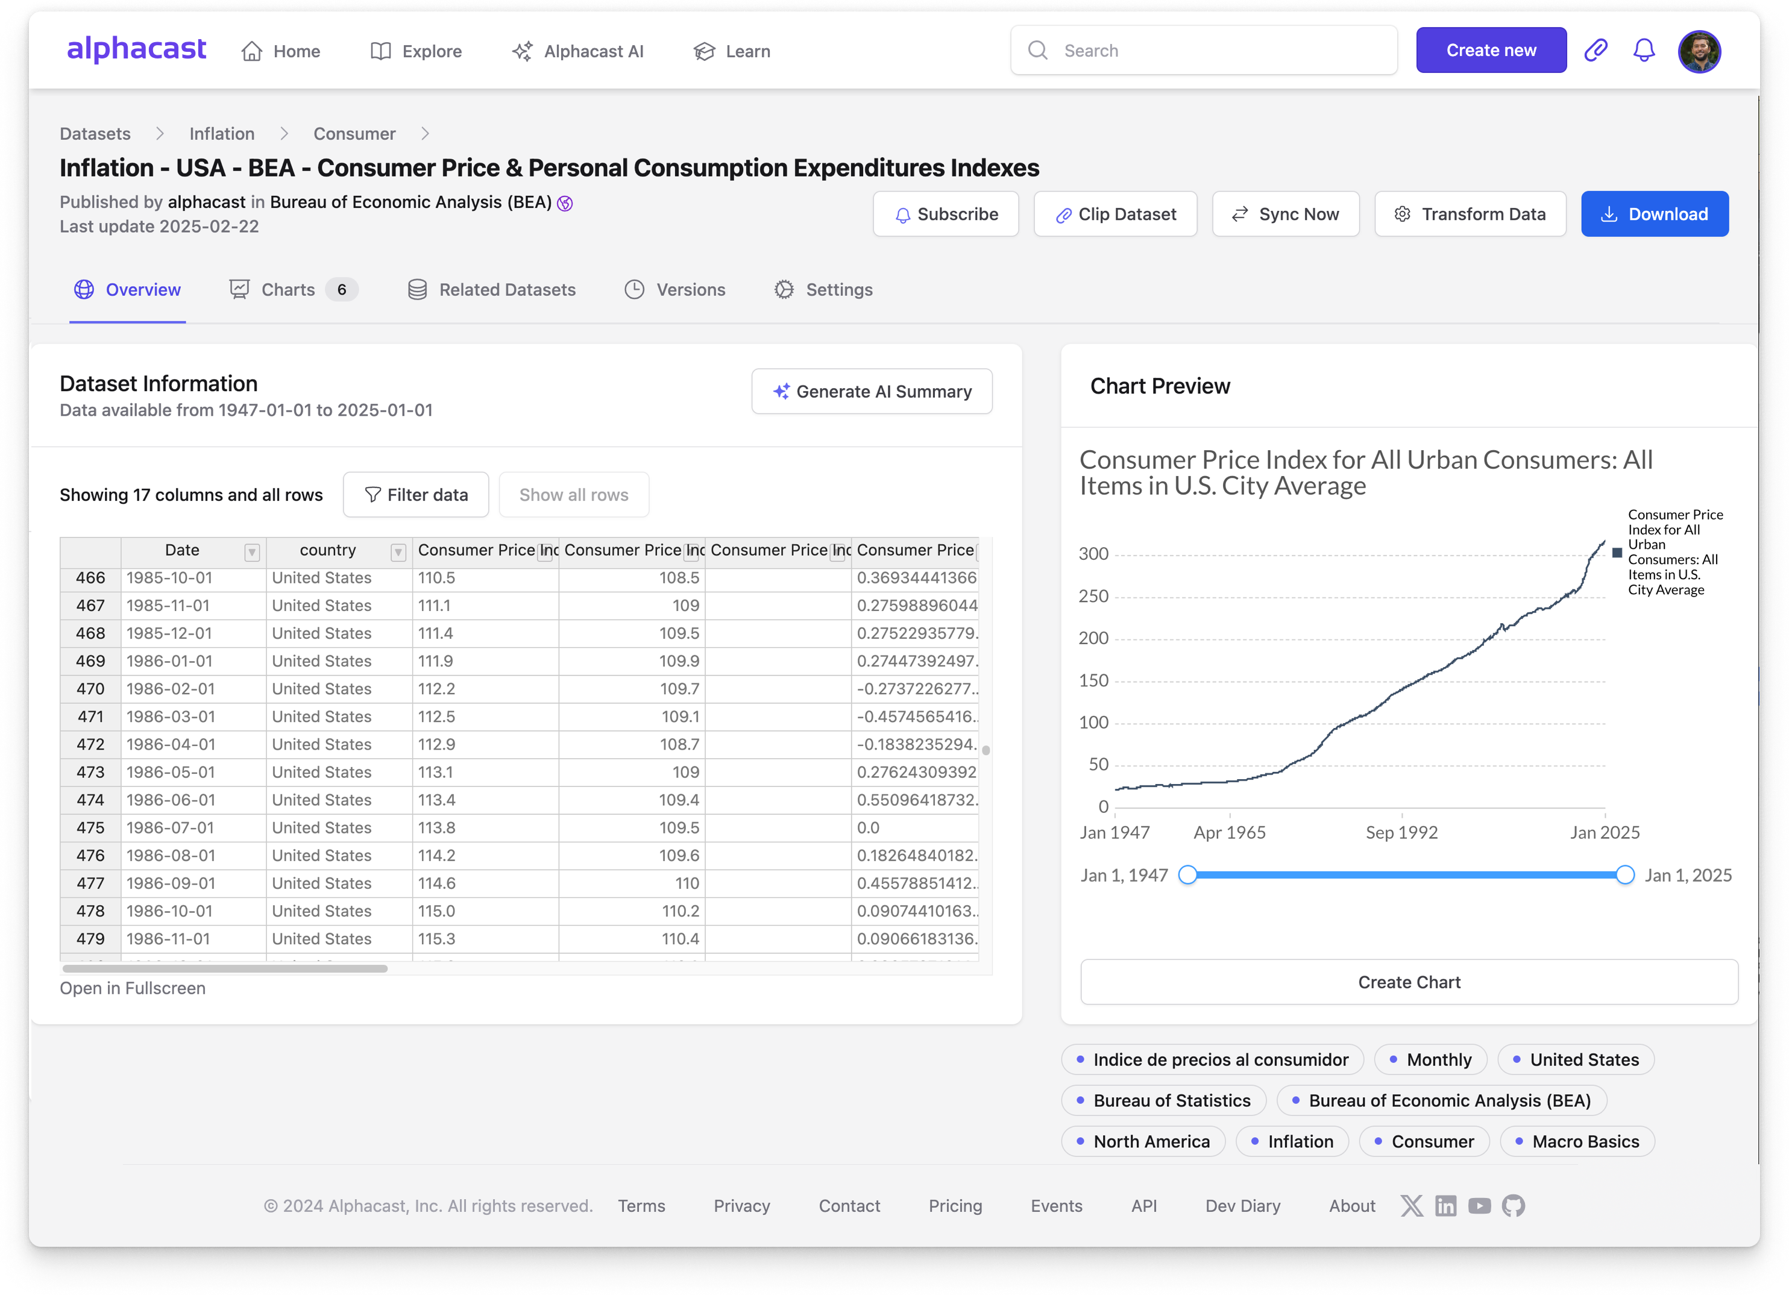Go to Datasets breadcrumb

(x=95, y=133)
